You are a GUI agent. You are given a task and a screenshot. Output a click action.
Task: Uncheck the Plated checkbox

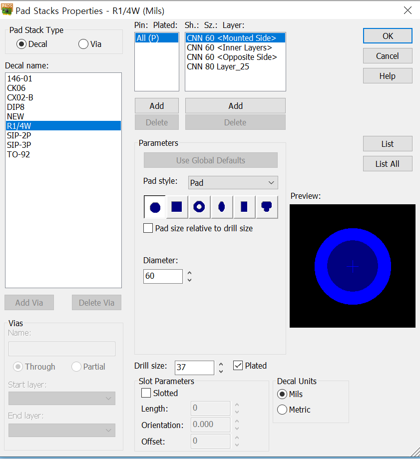coord(238,366)
